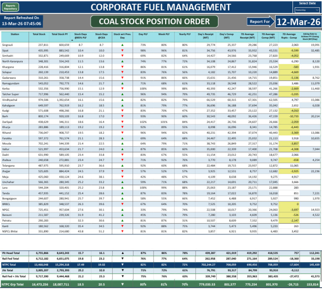Click the Rail Fed Total row label
The width and height of the screenshot is (322, 289).
[10, 259]
